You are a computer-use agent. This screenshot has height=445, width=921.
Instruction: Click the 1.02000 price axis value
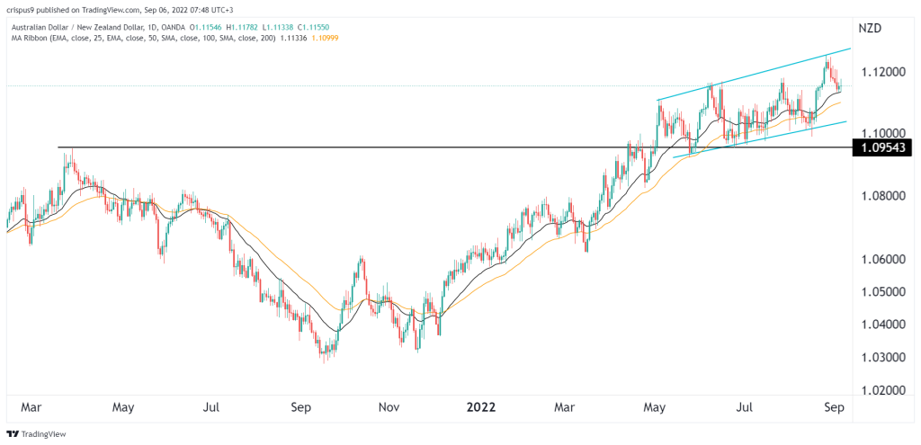click(x=883, y=391)
